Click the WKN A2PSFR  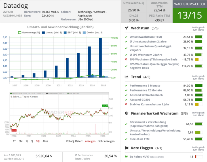point(8,12)
